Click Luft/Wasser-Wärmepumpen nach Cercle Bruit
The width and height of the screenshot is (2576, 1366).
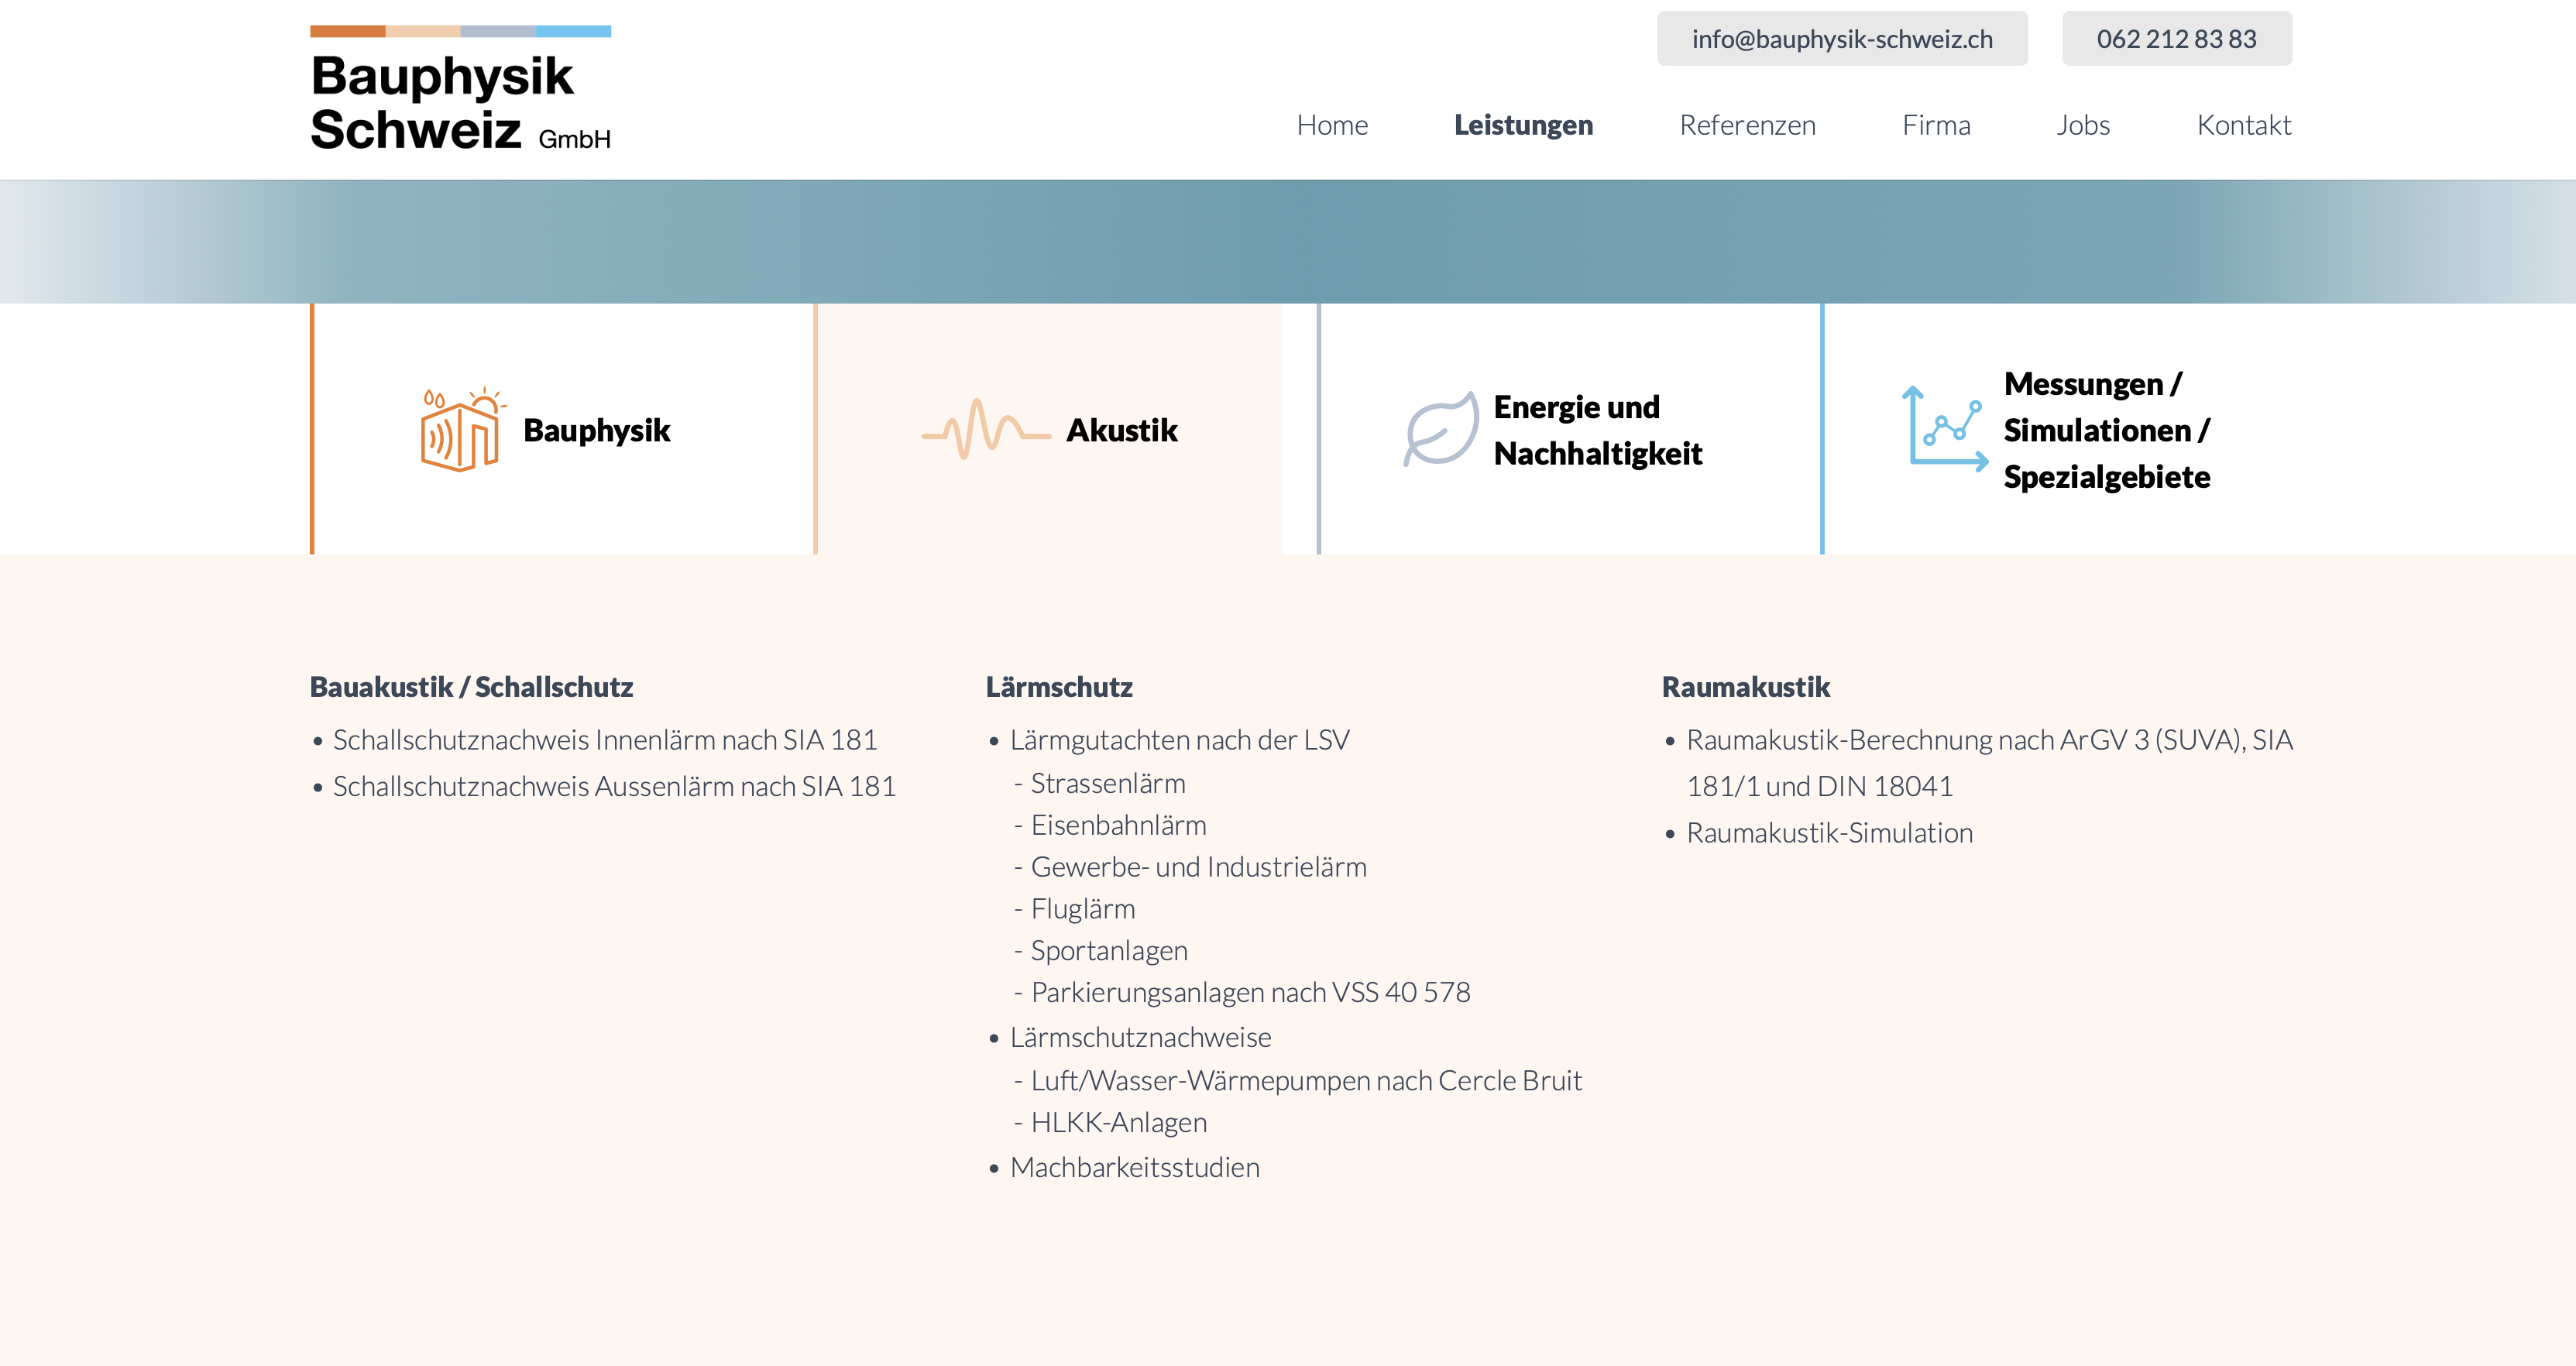tap(1306, 1081)
